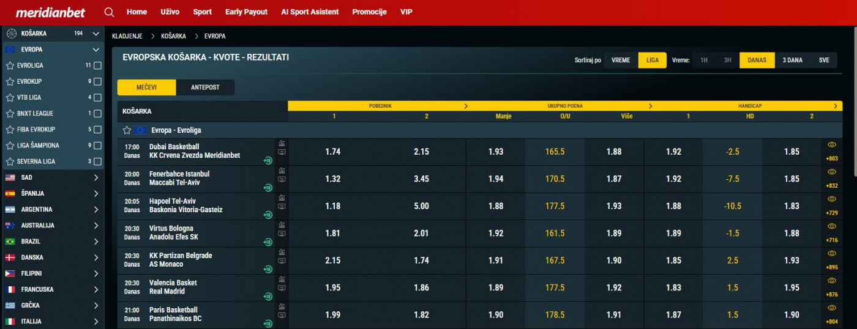Click the meridianbet logo

pyautogui.click(x=50, y=12)
